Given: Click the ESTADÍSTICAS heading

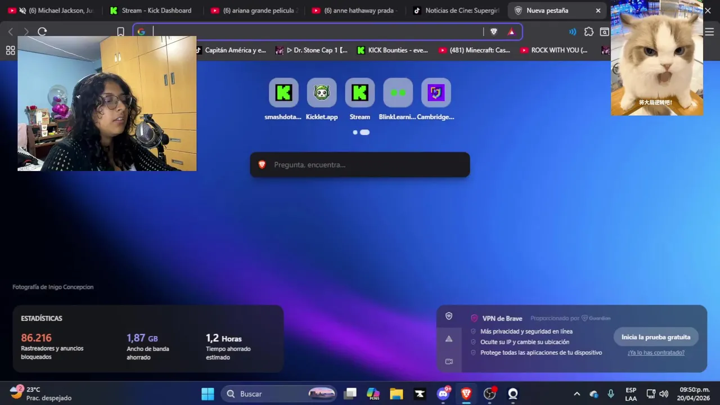Looking at the screenshot, I should point(42,318).
